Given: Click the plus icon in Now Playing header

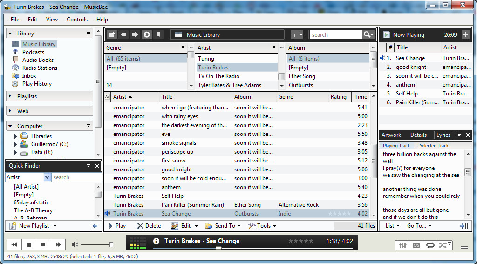Looking at the screenshot, I should [466, 34].
